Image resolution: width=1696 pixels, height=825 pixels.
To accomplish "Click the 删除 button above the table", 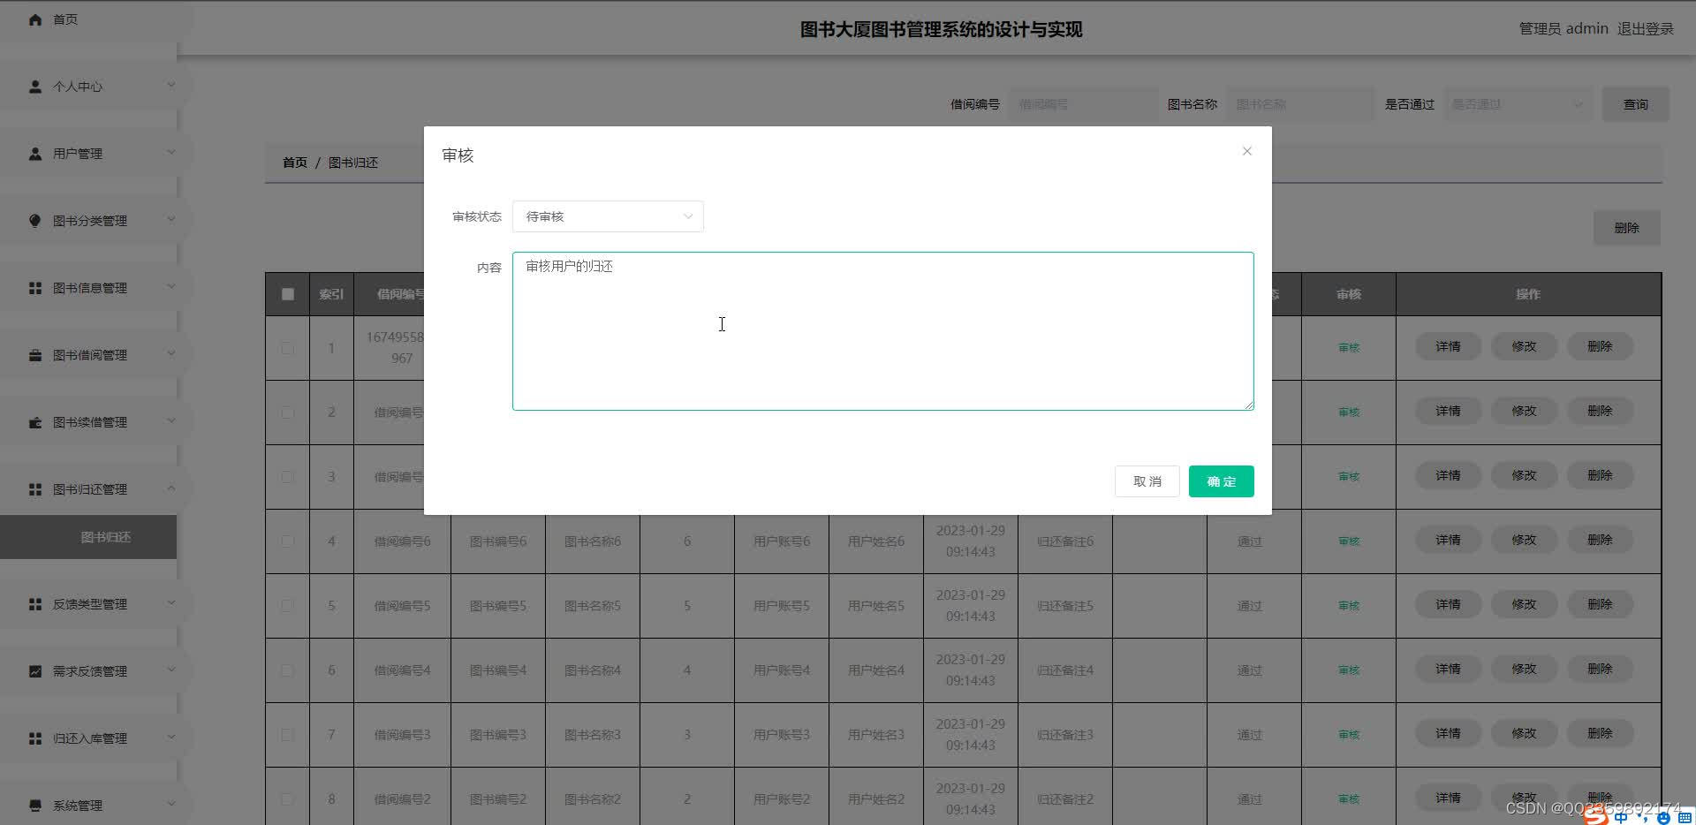I will (x=1627, y=228).
